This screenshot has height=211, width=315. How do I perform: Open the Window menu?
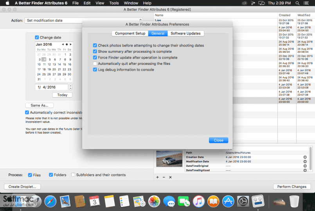coord(131,3)
